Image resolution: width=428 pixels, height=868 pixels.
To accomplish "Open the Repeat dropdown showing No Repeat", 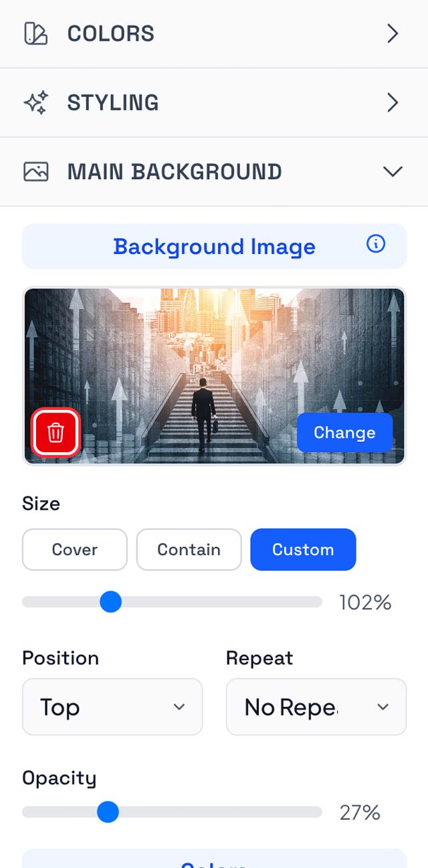I will [316, 707].
